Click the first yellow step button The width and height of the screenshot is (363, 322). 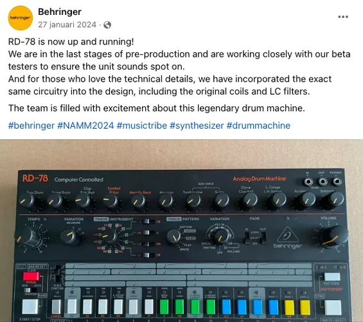289,307
